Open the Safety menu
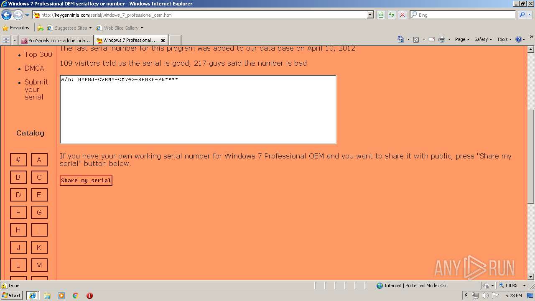535x301 pixels. click(483, 39)
